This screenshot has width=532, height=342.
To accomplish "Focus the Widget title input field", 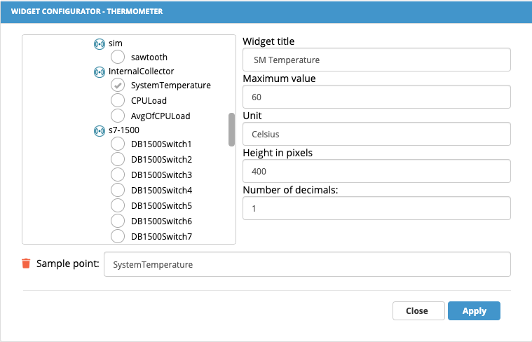I will pos(376,60).
